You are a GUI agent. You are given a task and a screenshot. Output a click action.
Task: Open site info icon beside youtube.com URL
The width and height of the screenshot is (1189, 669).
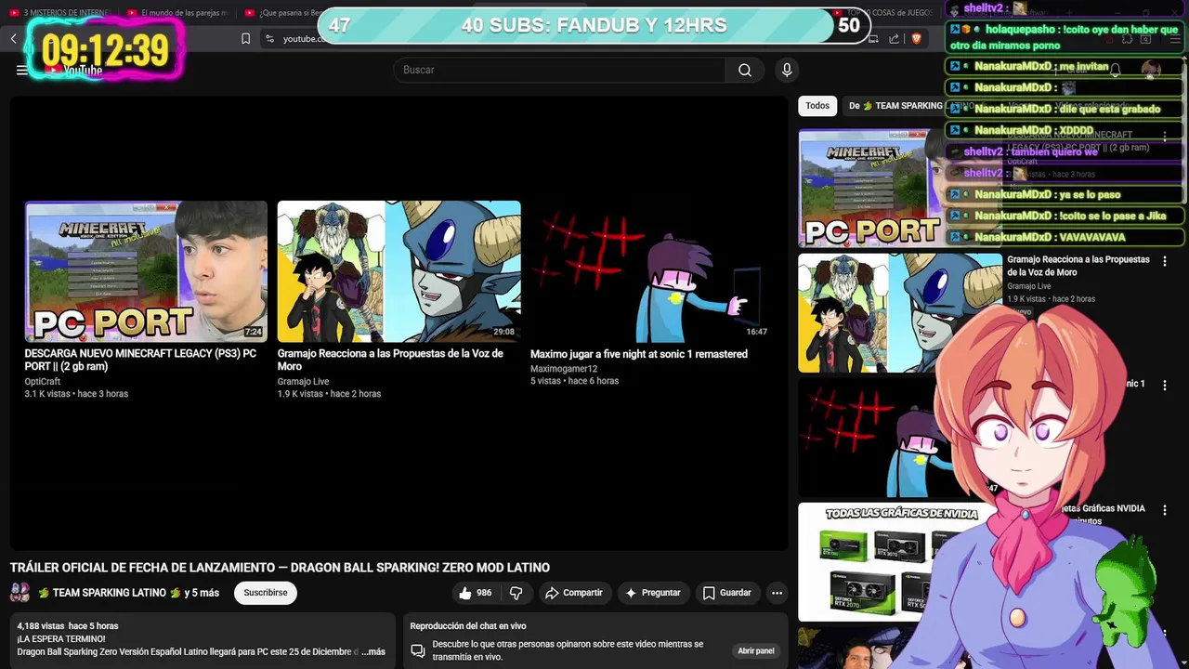[x=269, y=38]
